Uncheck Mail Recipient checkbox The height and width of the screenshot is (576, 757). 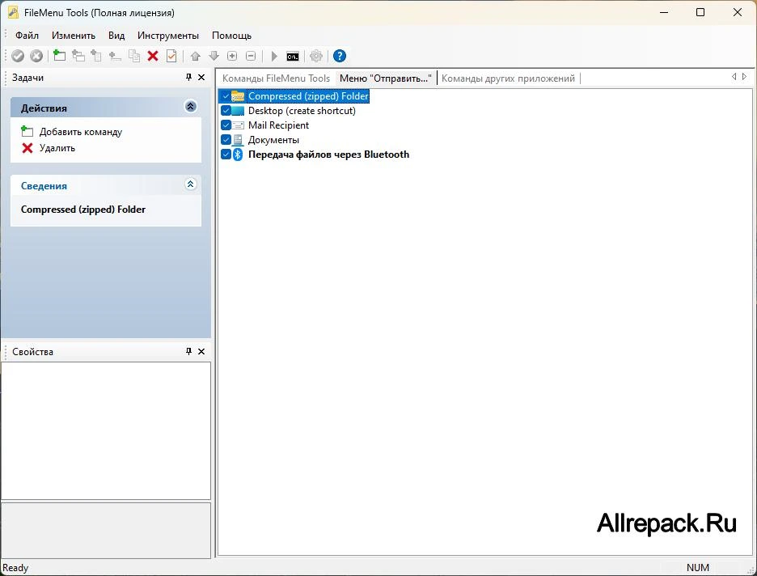point(226,125)
